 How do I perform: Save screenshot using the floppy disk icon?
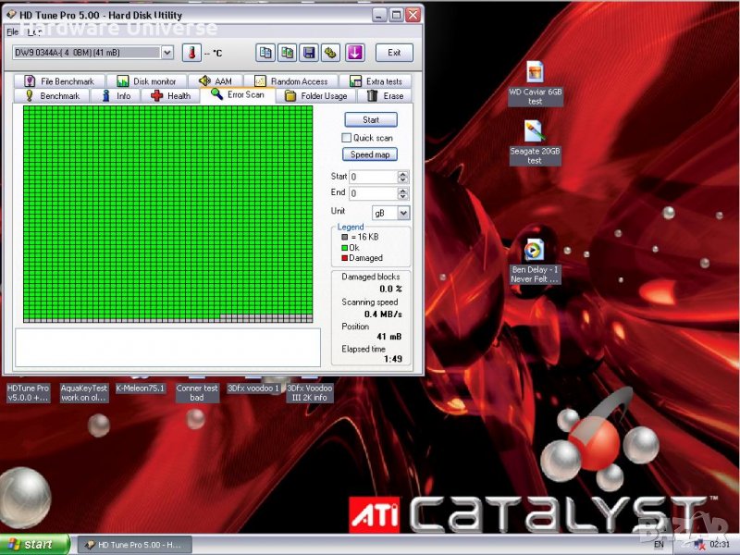309,53
